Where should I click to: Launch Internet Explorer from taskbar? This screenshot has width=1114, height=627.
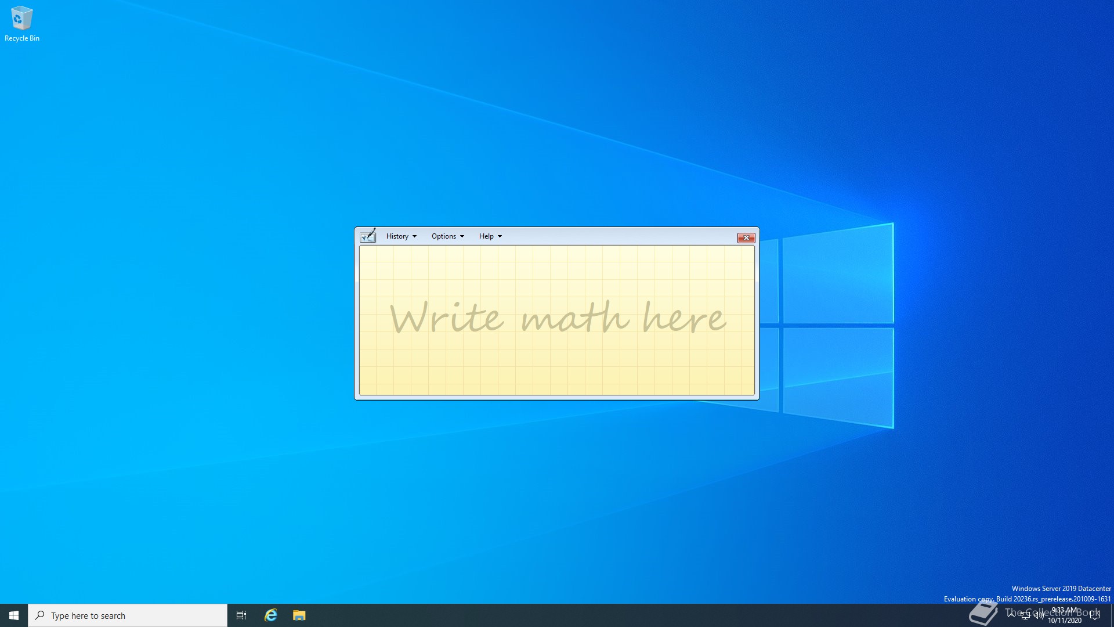[x=271, y=615]
